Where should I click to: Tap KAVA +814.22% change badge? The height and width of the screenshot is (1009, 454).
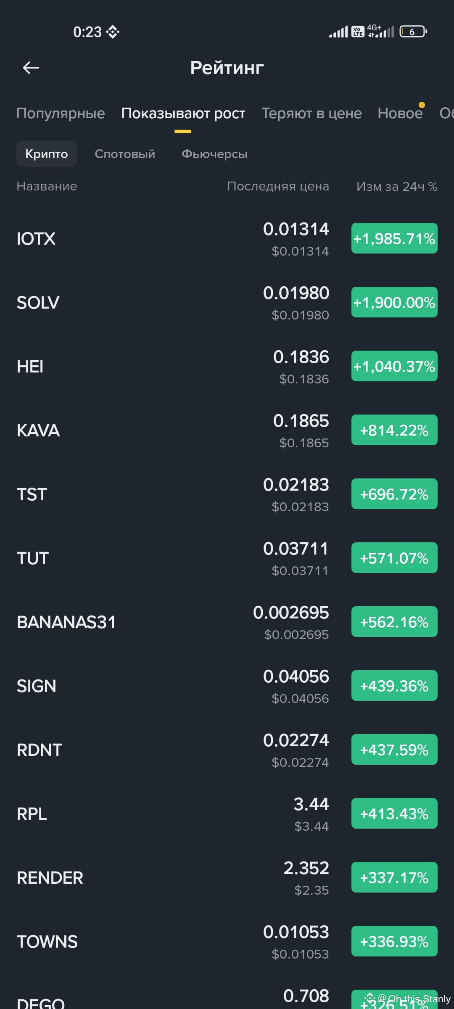[394, 430]
